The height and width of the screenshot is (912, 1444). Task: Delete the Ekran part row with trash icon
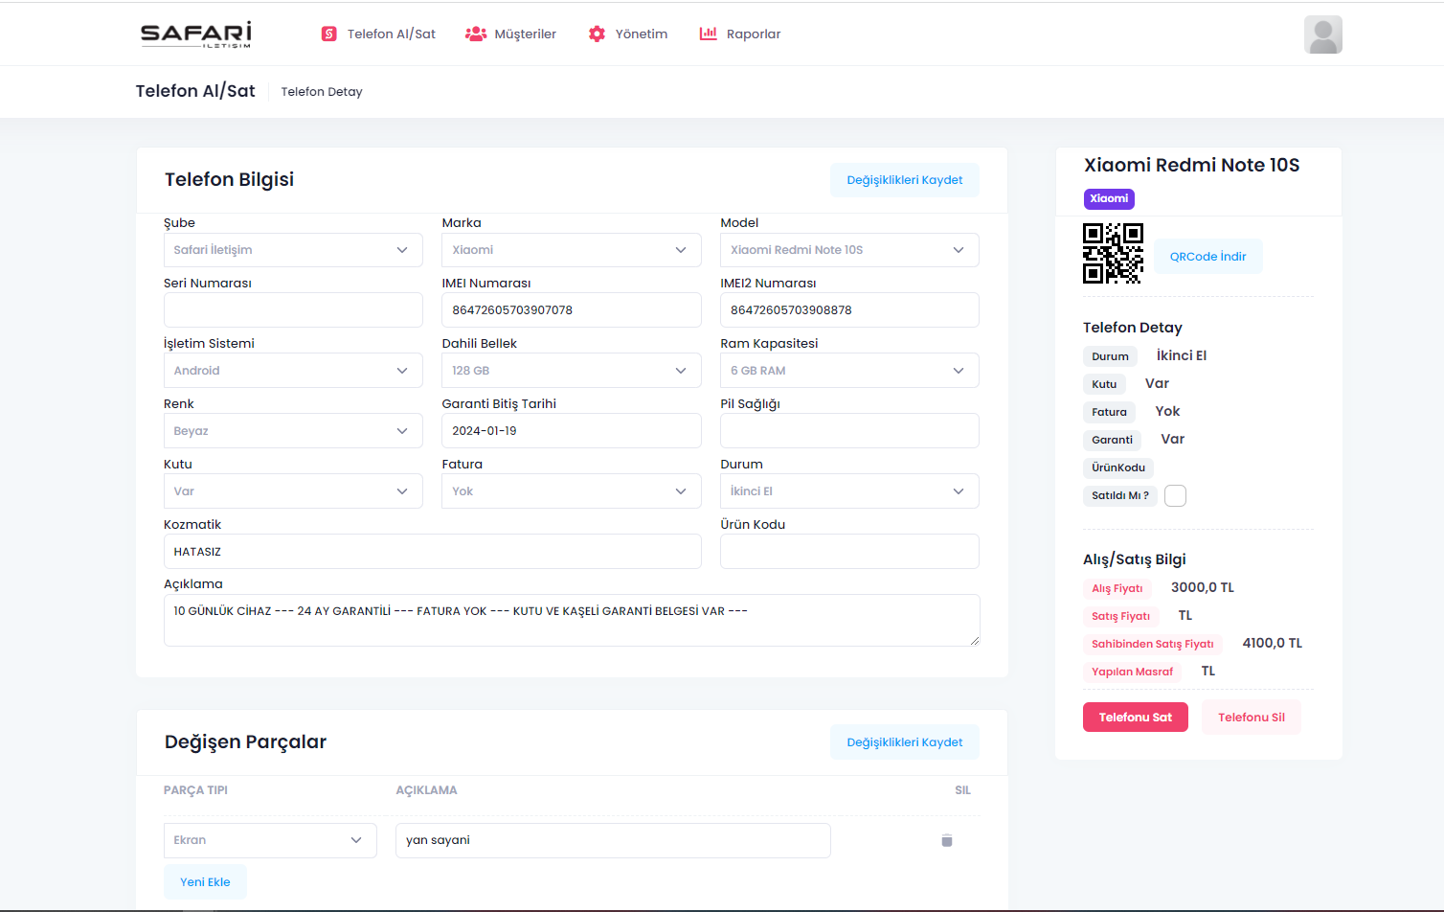click(947, 840)
